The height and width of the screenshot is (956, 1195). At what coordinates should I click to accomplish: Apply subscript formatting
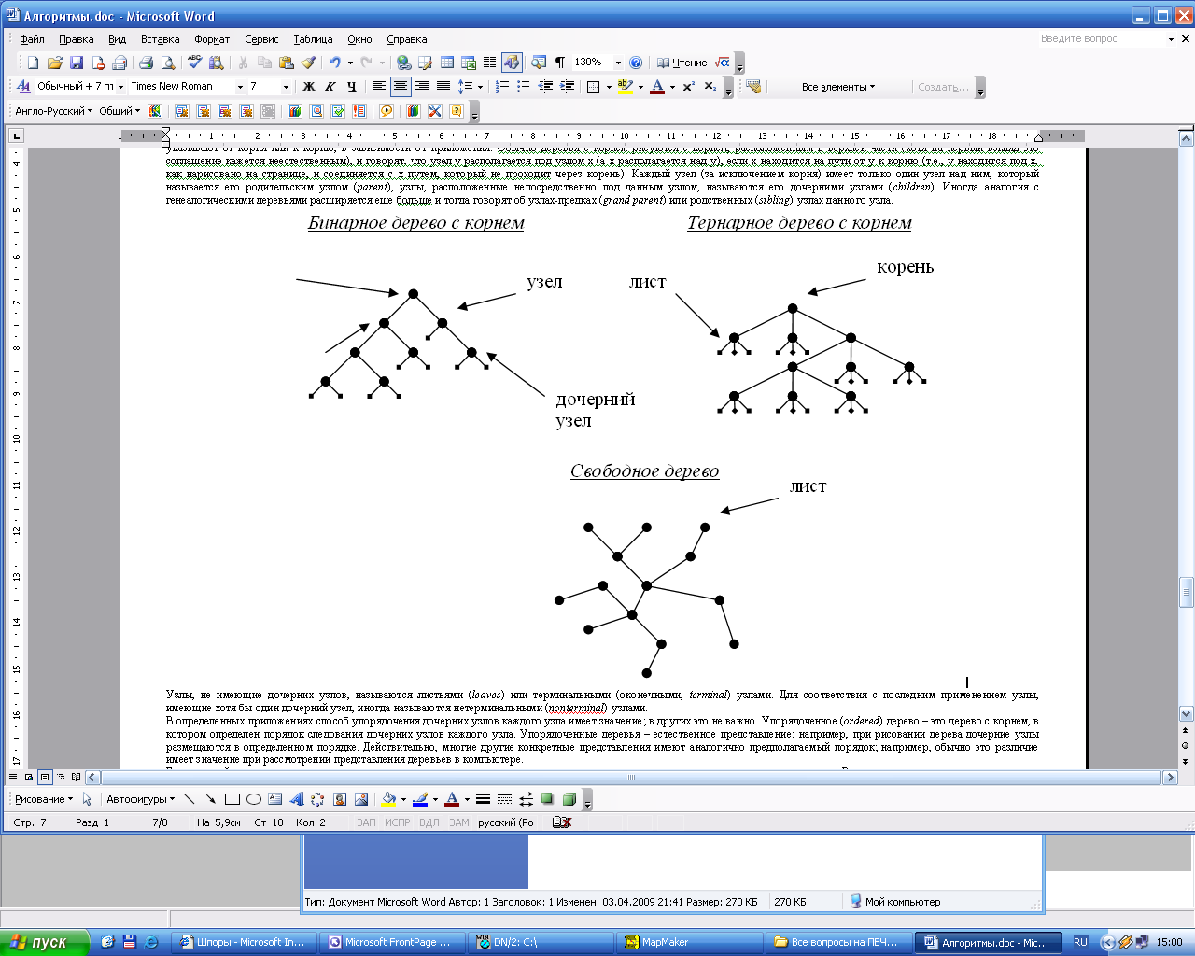tap(710, 87)
